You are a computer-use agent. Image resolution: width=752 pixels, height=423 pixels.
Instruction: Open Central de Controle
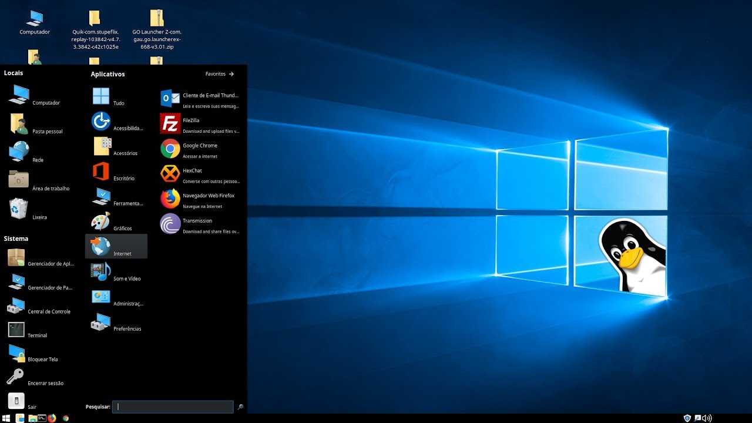[x=49, y=311]
